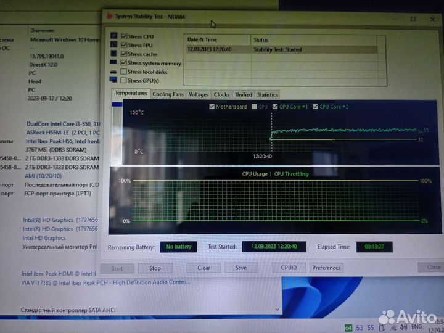Click the FPU chip icon beside Stress FPU
The height and width of the screenshot is (333, 444).
click(113, 44)
